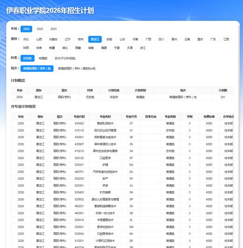Choose province 湖南
243x248 pixels.
91,48
